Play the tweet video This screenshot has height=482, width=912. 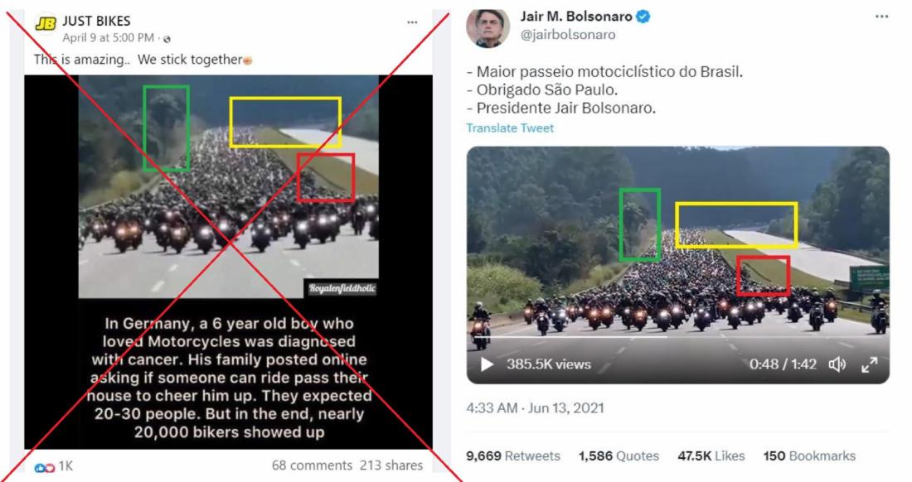tap(487, 364)
